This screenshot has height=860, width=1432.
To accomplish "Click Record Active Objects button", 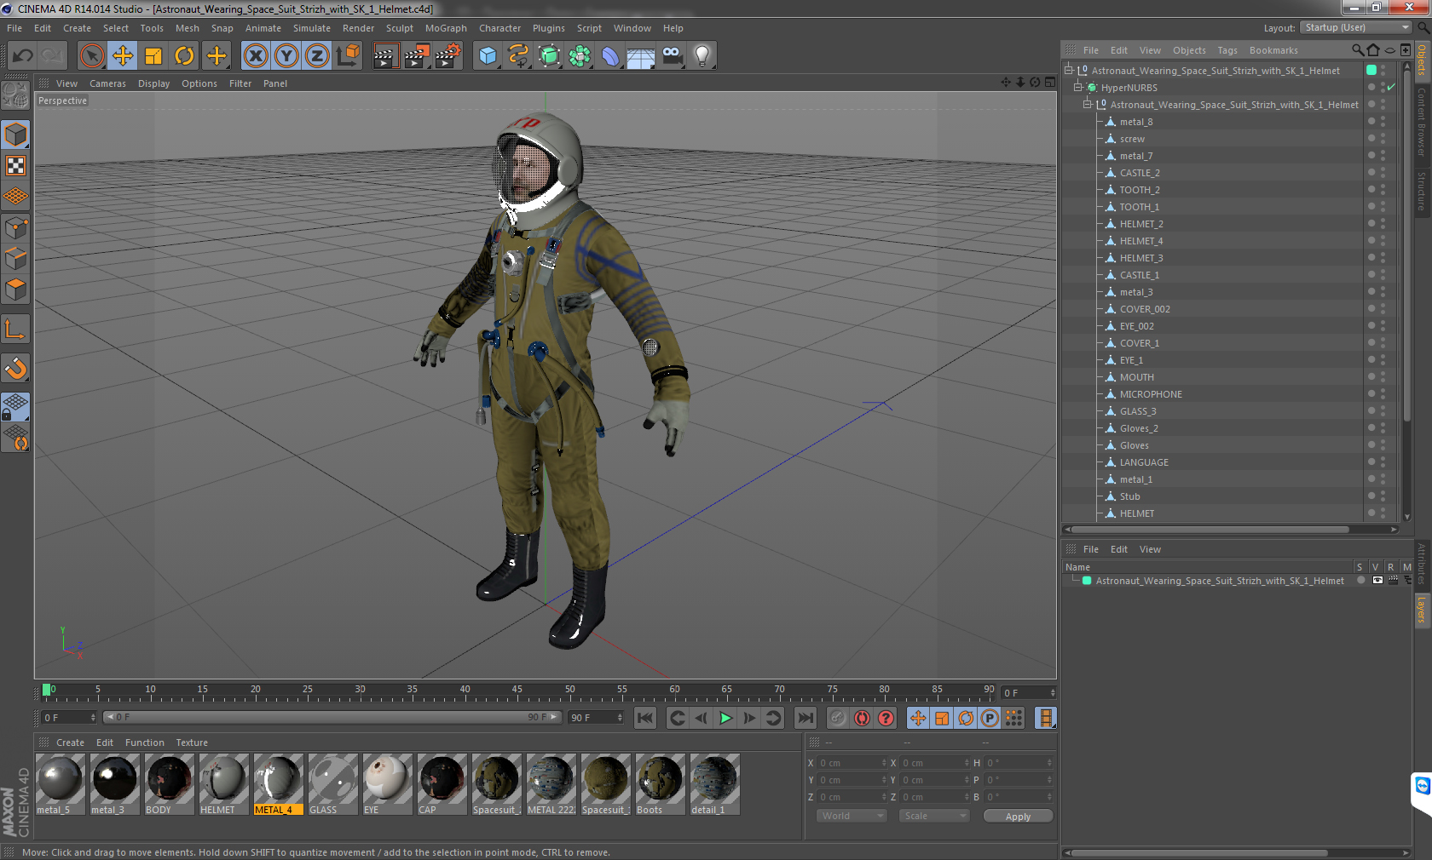I will [x=838, y=718].
